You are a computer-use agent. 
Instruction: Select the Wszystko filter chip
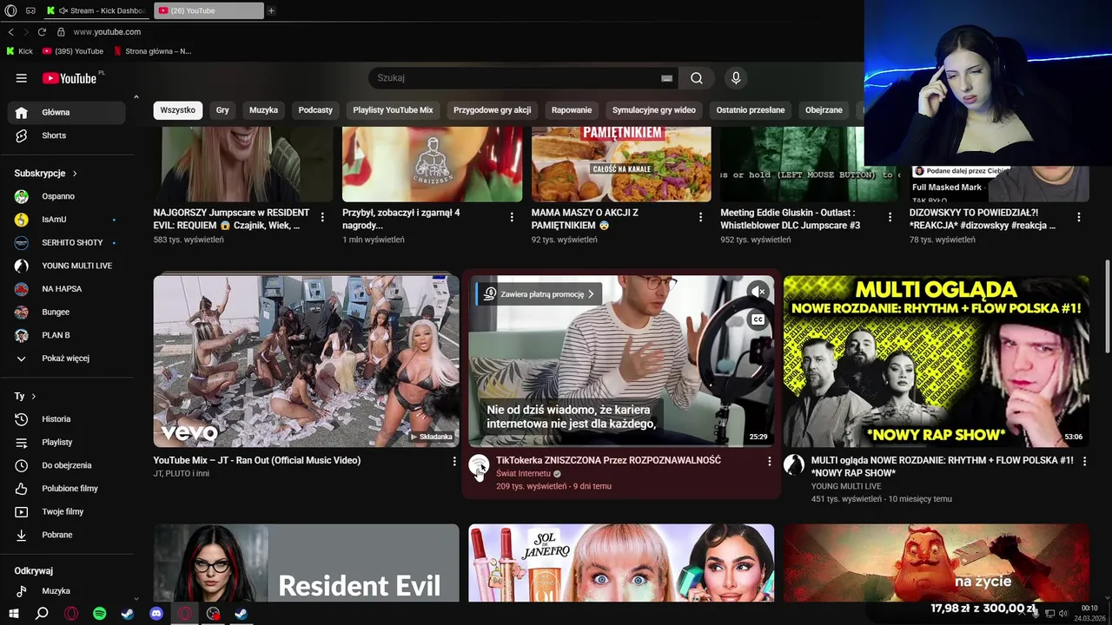(178, 110)
